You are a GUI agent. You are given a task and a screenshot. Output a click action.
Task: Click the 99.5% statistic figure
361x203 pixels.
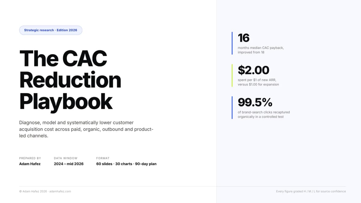coord(255,102)
